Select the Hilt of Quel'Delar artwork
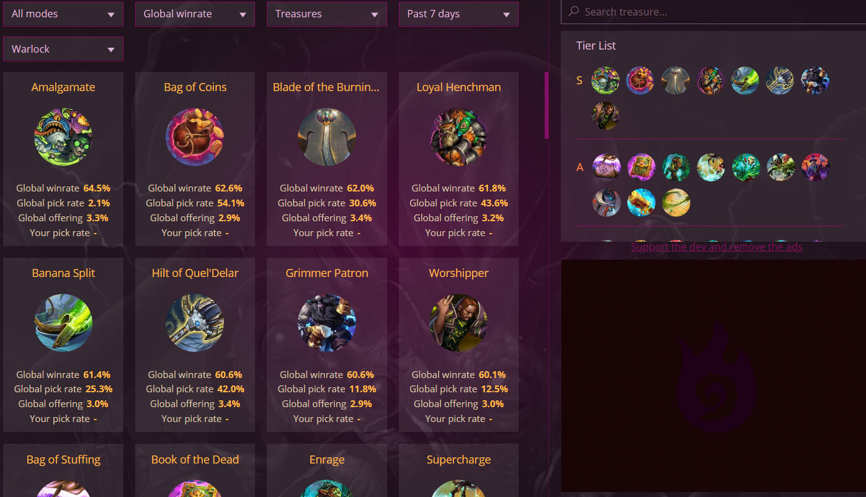Image resolution: width=866 pixels, height=497 pixels. point(195,323)
